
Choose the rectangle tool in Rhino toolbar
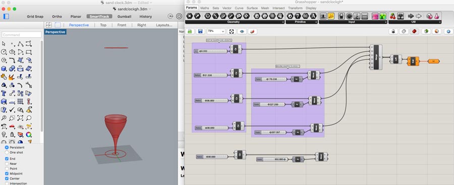(x=28, y=52)
